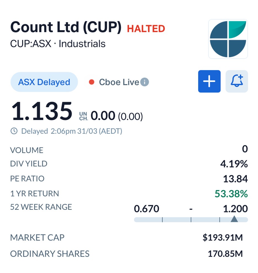Click the Count Ltd company logo
Screen dimensions: 258x273
pos(228,39)
